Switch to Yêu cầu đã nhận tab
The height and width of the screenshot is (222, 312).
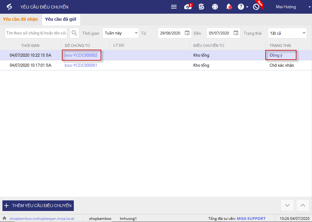point(20,19)
